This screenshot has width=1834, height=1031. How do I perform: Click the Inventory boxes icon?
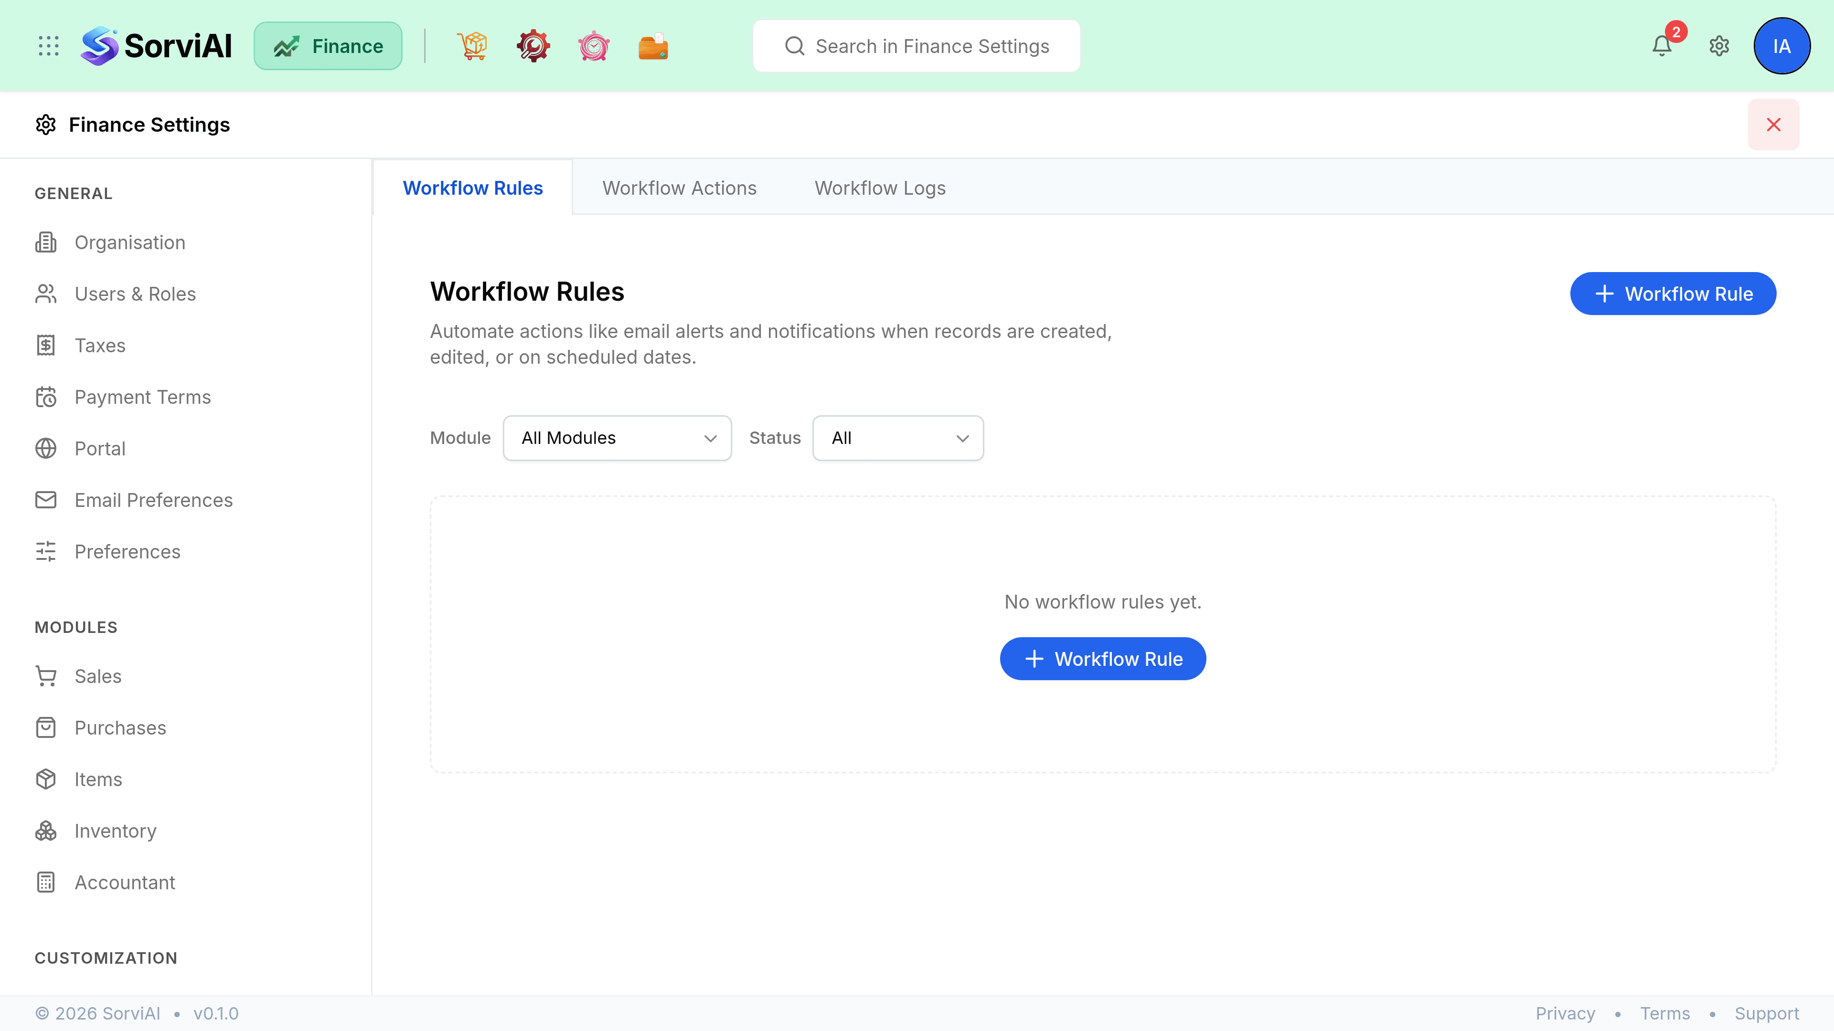(45, 831)
